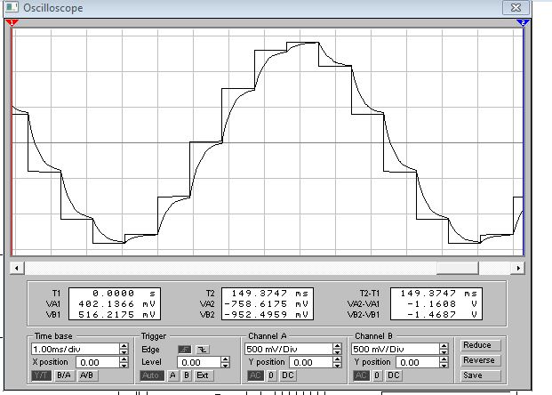552x395 pixels.
Task: Click the VB2-VB1 value -1.4687 V
Action: tap(443, 314)
